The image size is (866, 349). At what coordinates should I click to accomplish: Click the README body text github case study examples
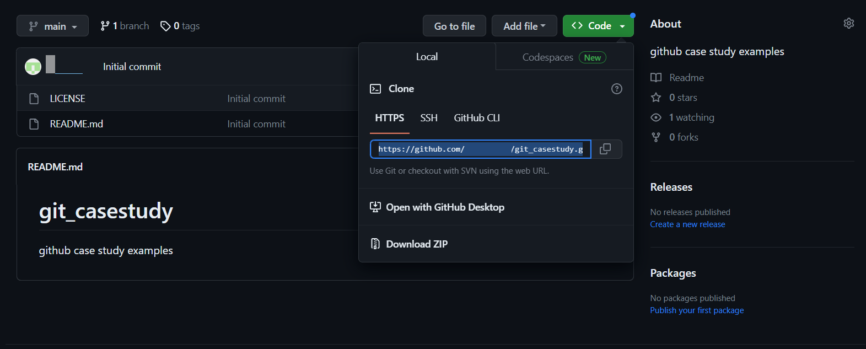(106, 250)
